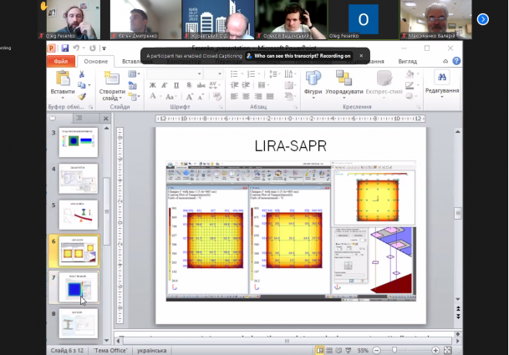This screenshot has width=509, height=355.
Task: Switch to the Вигляд ribbon tab
Action: point(407,62)
